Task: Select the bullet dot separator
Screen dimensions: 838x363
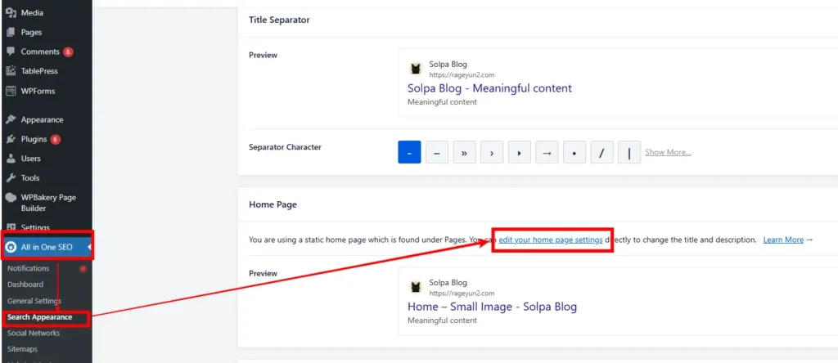Action: tap(574, 152)
